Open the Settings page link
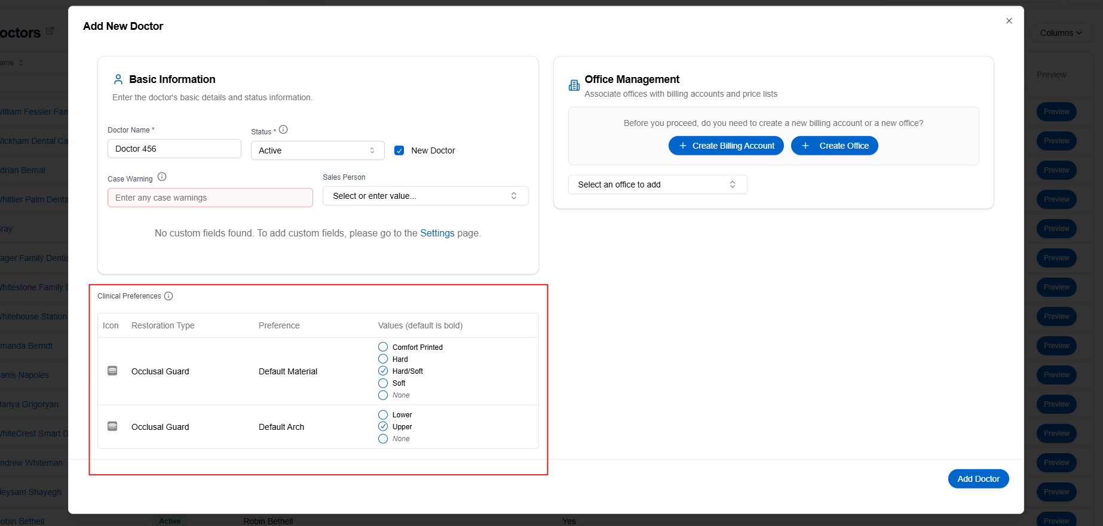Image resolution: width=1103 pixels, height=526 pixels. pos(437,233)
